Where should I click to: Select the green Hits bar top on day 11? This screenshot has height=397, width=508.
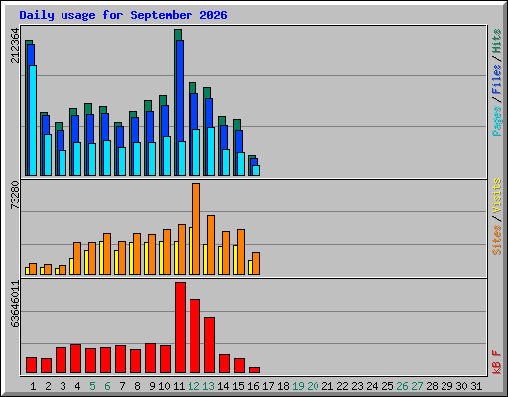tap(178, 35)
